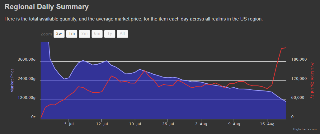Viewport: 320px width, 134px height.
Task: Click the Available Quantity axis title
Action: pyautogui.click(x=312, y=80)
